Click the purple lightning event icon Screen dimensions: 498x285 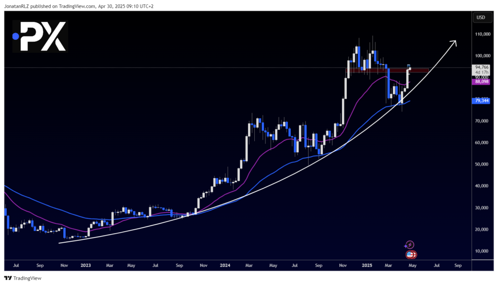tap(409, 245)
